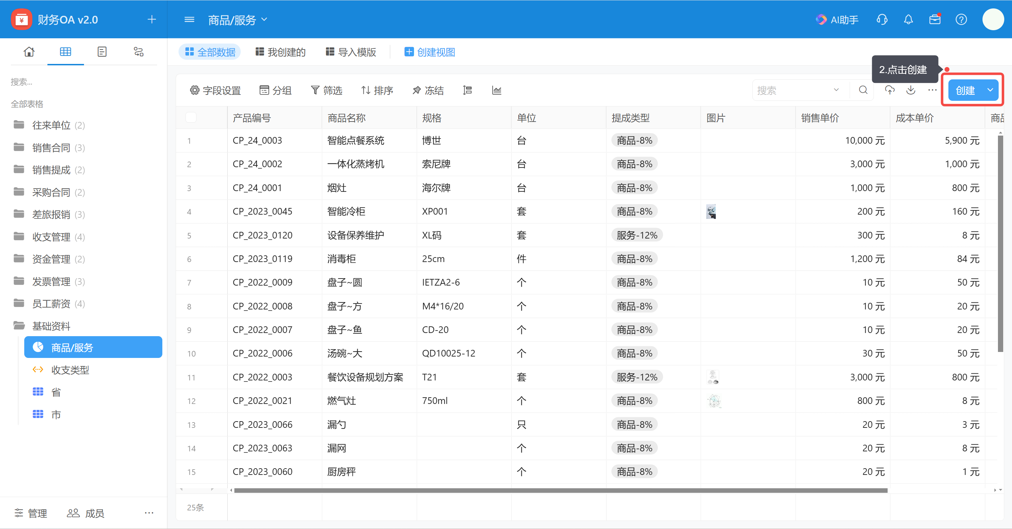Open the image thumbnail for 智能冷柜
The image size is (1012, 529).
click(711, 211)
